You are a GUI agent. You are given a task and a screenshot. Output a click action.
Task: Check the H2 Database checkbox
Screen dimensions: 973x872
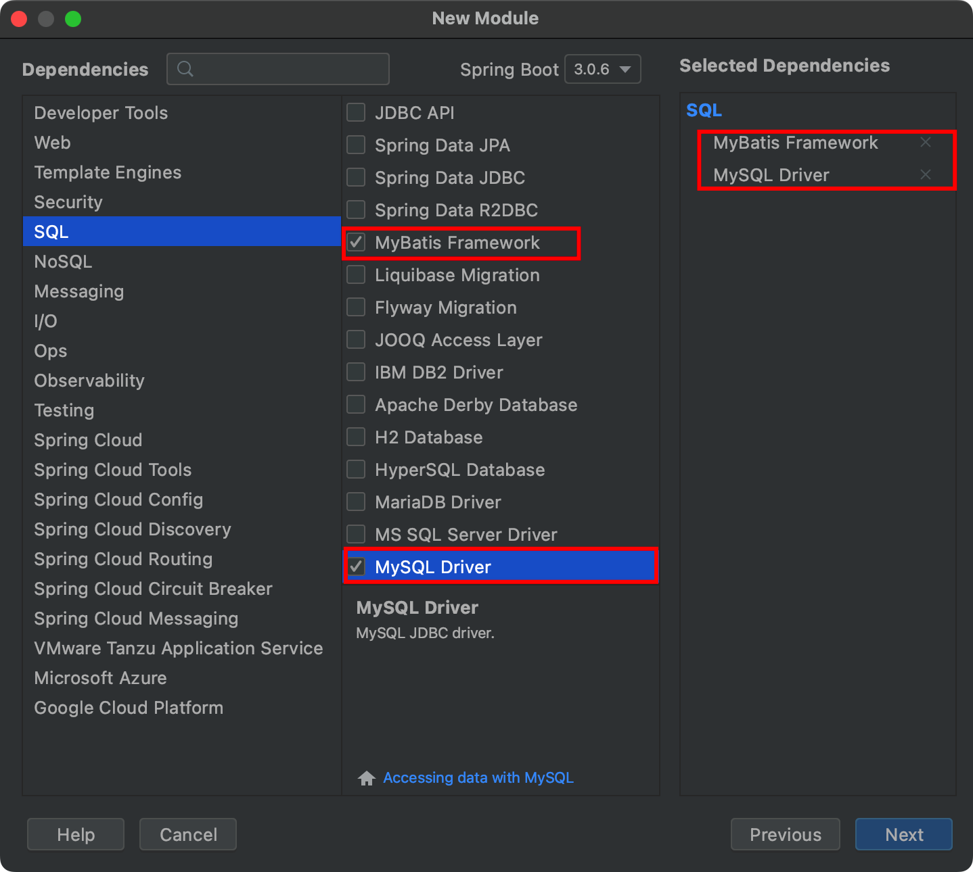point(356,437)
